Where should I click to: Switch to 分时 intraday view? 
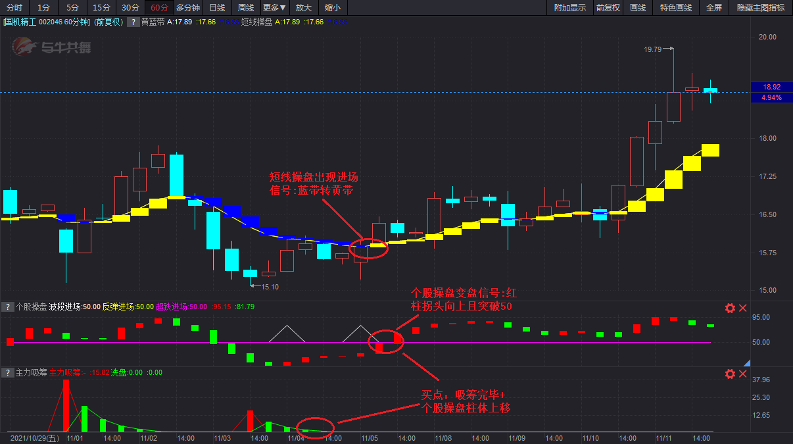tap(14, 8)
